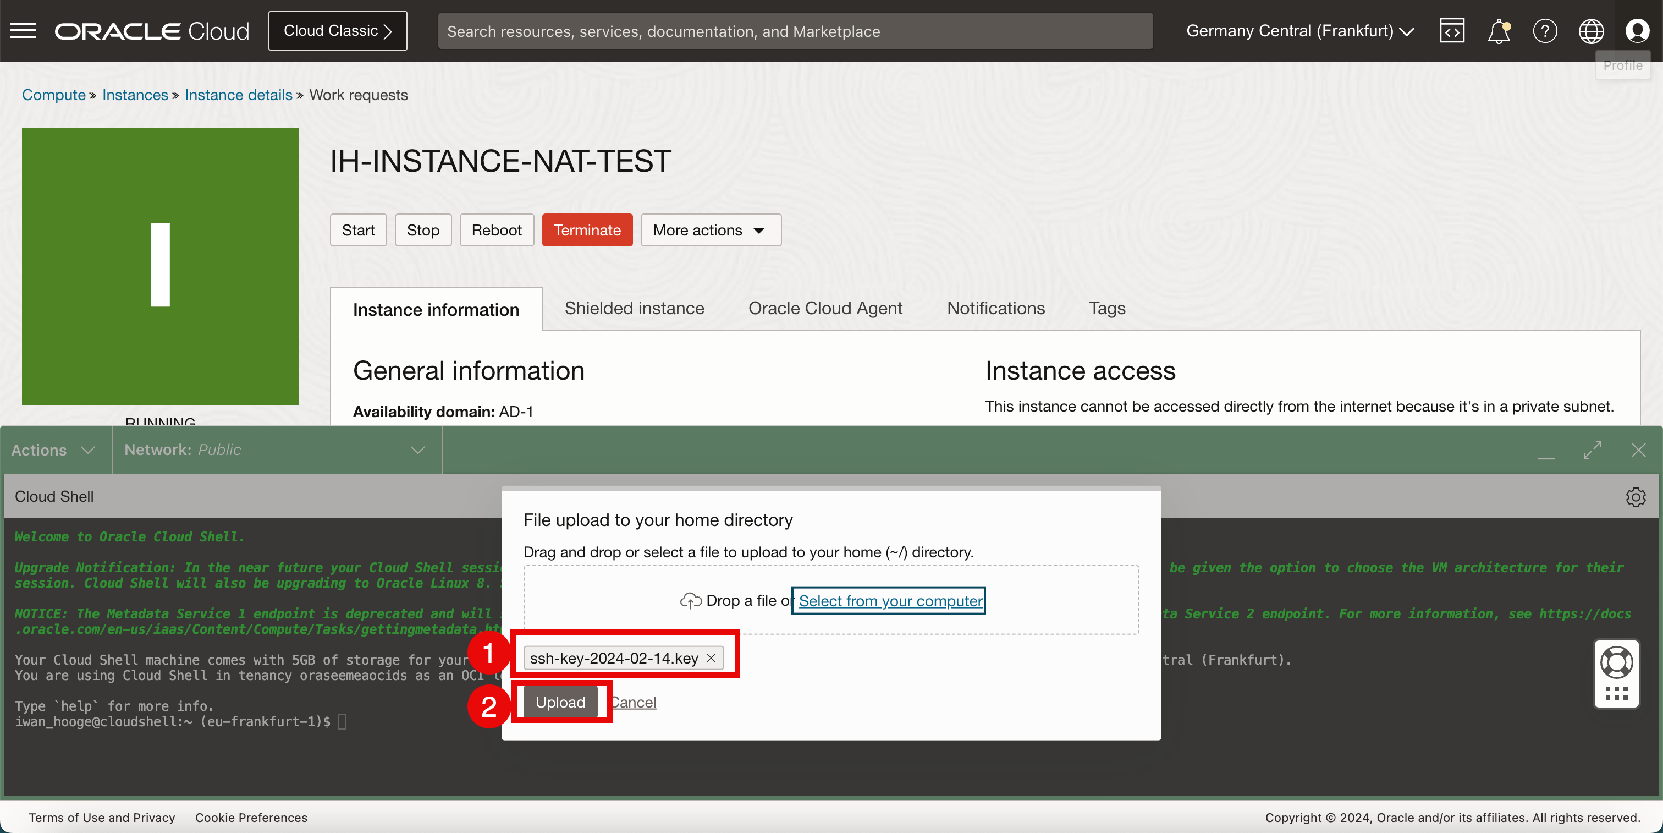Click the help question mark icon
The width and height of the screenshot is (1663, 833).
pyautogui.click(x=1544, y=30)
